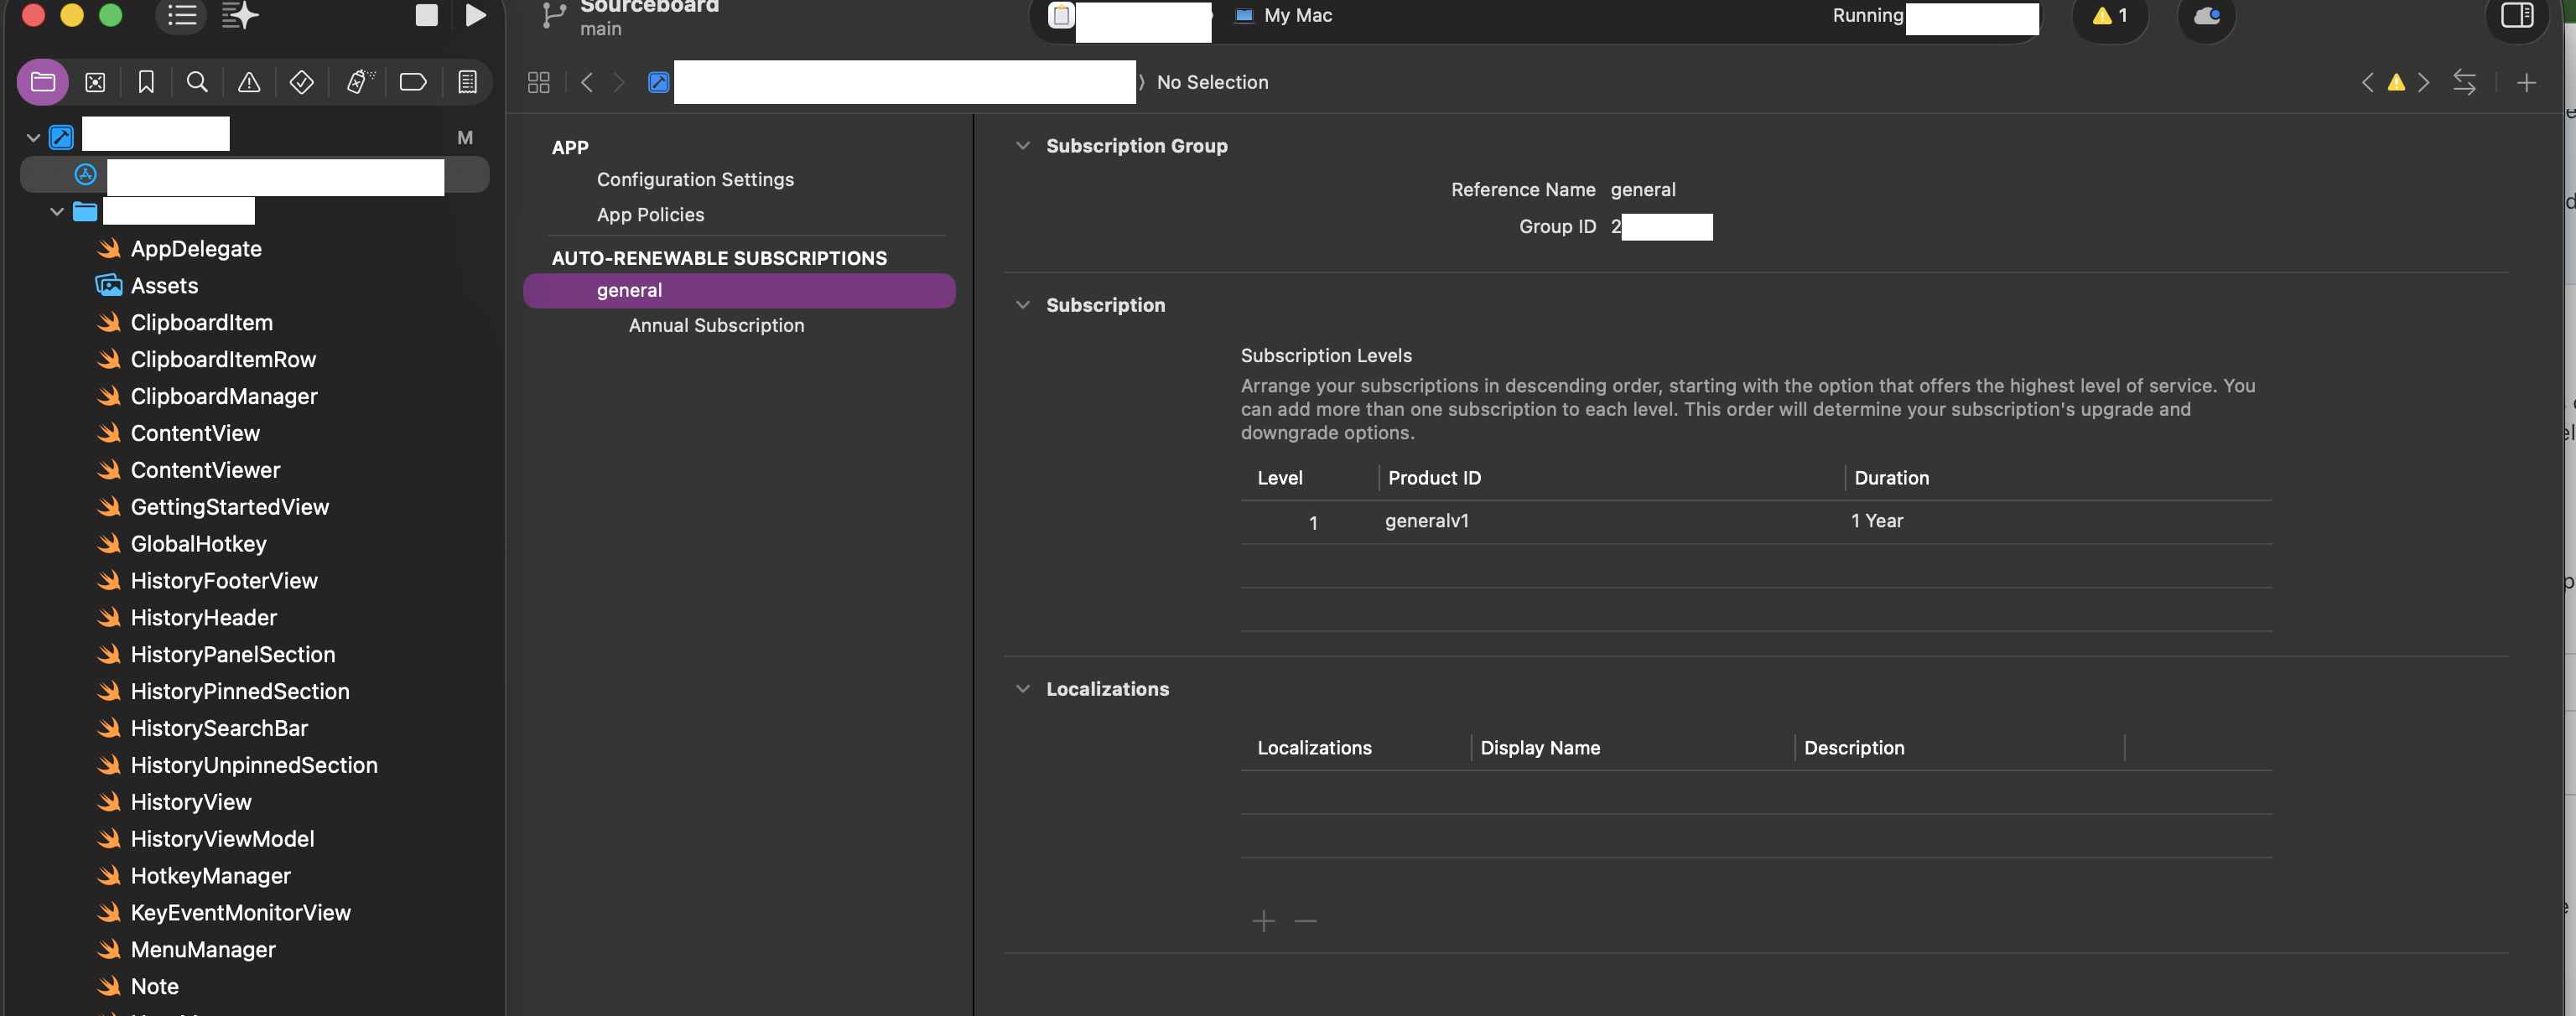Viewport: 2576px width, 1016px height.
Task: Open the Bookmark navigator icon
Action: 146,82
